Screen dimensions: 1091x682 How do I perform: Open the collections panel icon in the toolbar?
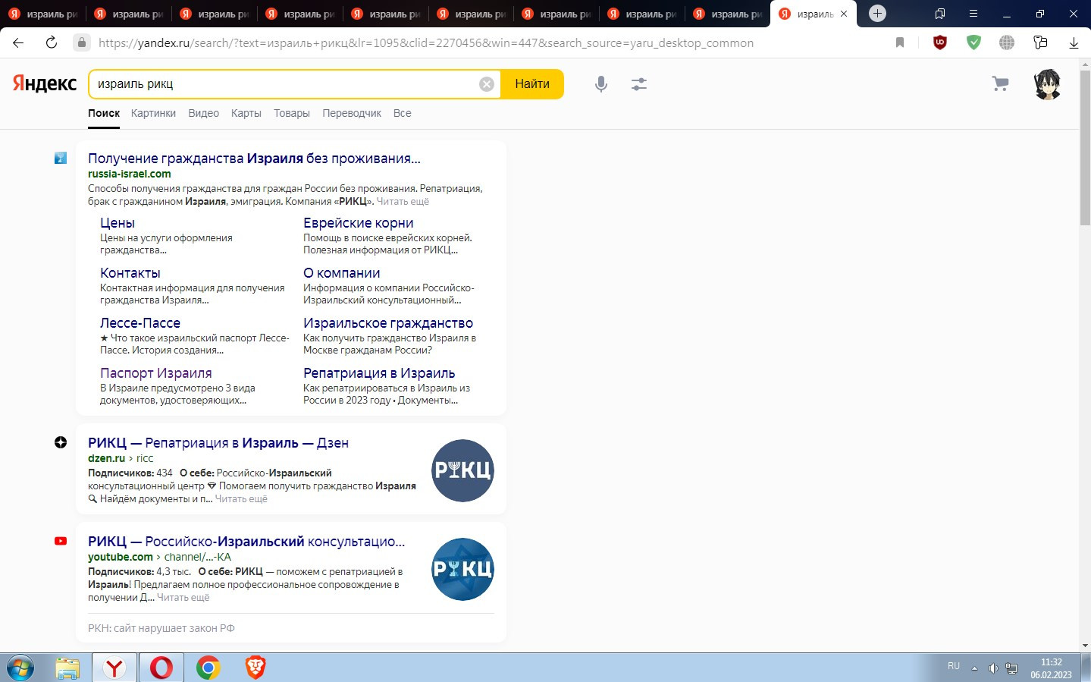pyautogui.click(x=1040, y=42)
